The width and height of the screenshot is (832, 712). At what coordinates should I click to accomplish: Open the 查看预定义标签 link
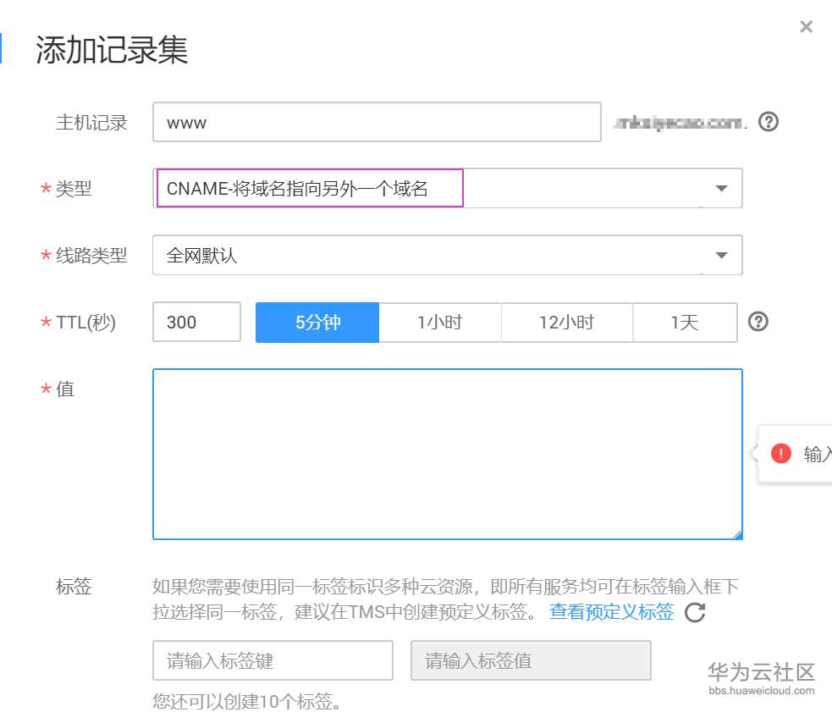coord(611,611)
